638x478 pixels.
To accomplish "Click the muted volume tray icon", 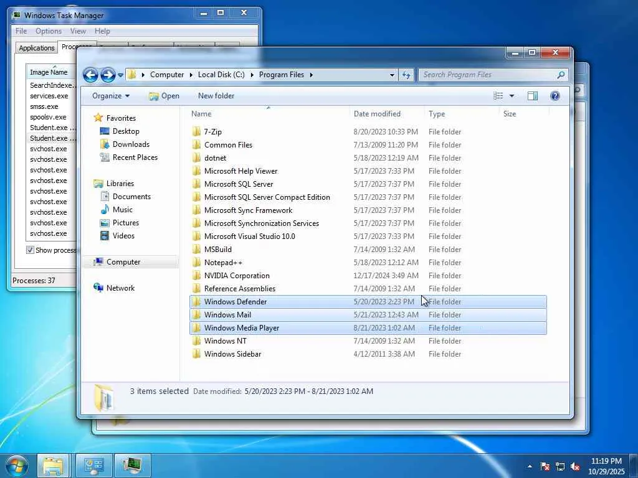I will point(575,466).
